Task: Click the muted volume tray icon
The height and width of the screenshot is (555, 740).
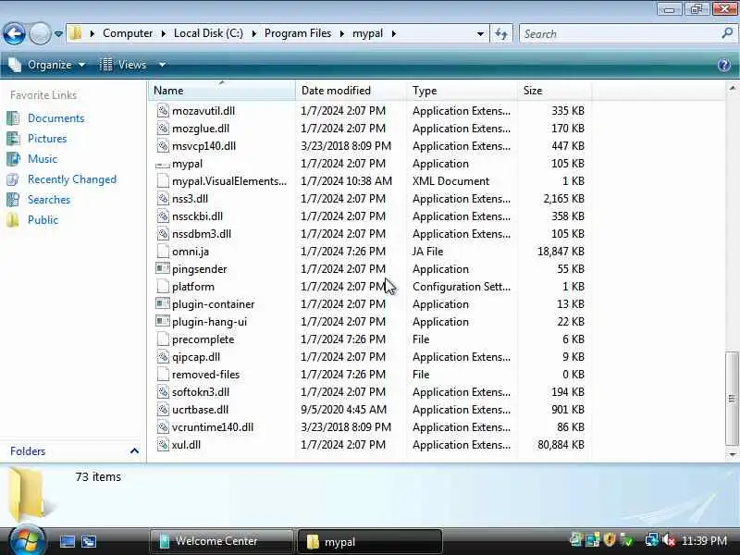Action: (669, 540)
